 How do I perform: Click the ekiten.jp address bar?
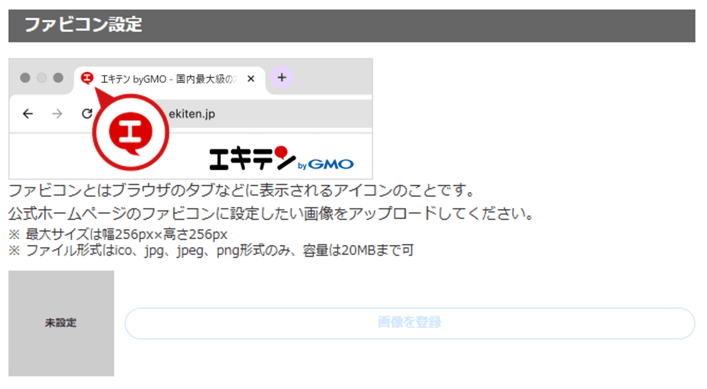[265, 114]
